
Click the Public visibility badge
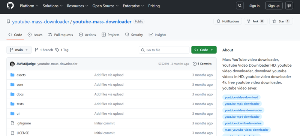click(139, 22)
